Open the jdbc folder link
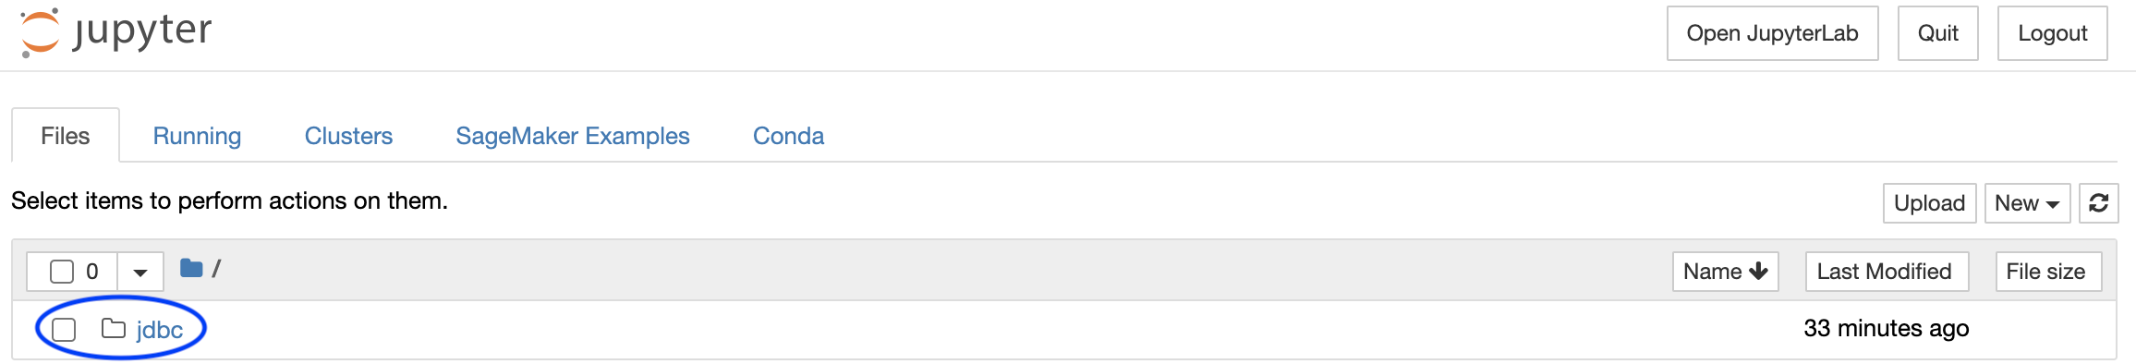 point(160,330)
